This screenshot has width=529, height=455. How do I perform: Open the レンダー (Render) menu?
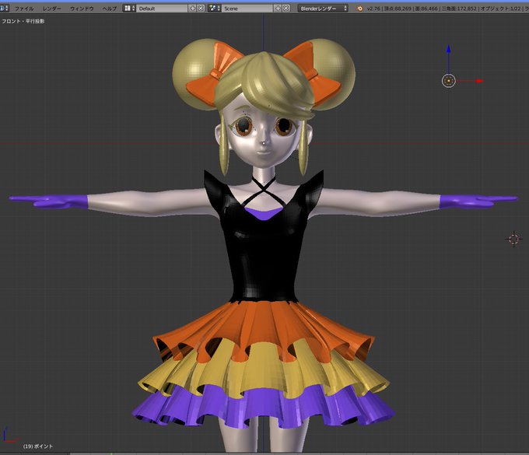(x=51, y=9)
